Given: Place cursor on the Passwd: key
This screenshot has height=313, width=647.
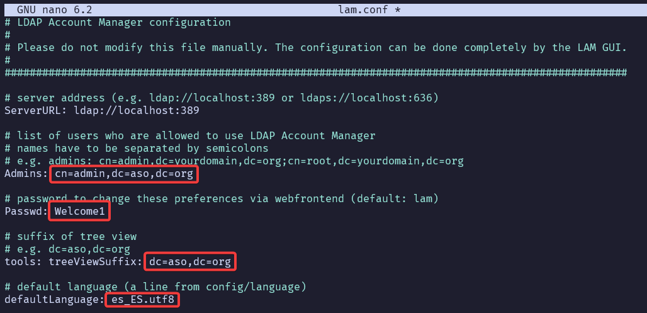Looking at the screenshot, I should point(26,211).
